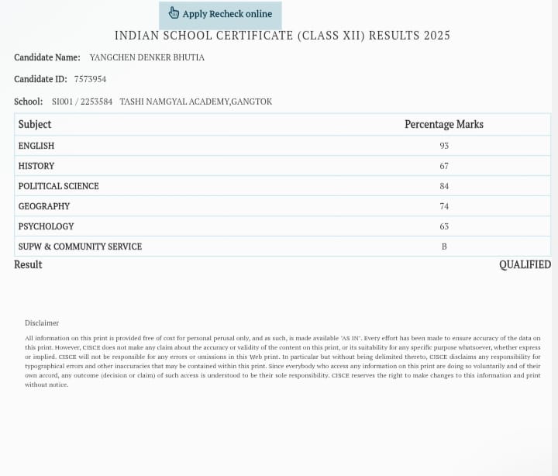Click the Disclaimer heading
The width and height of the screenshot is (558, 476).
coord(42,323)
